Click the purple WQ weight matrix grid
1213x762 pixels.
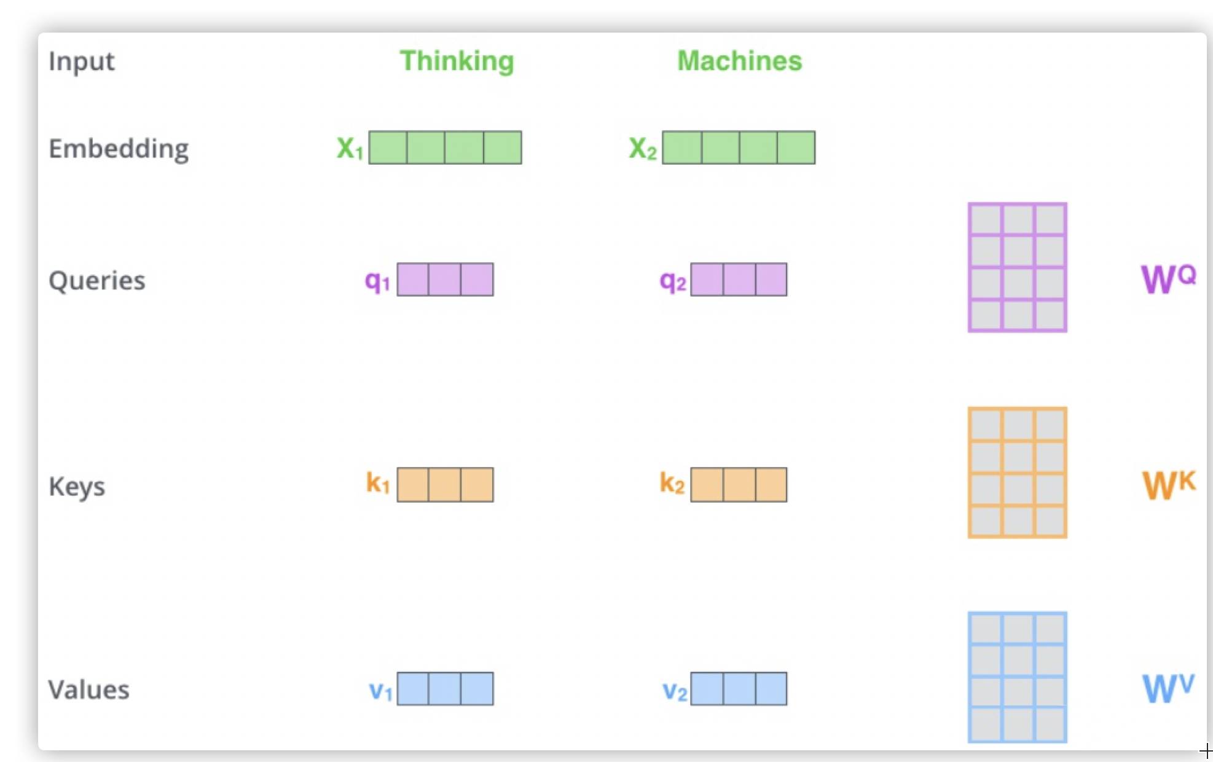coord(1017,267)
